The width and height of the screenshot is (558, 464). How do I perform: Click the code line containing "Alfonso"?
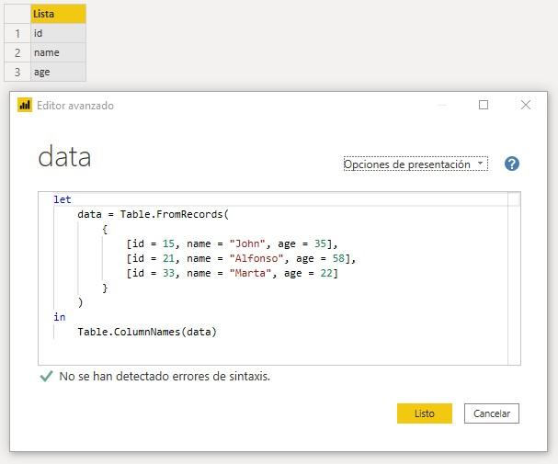[x=241, y=258]
